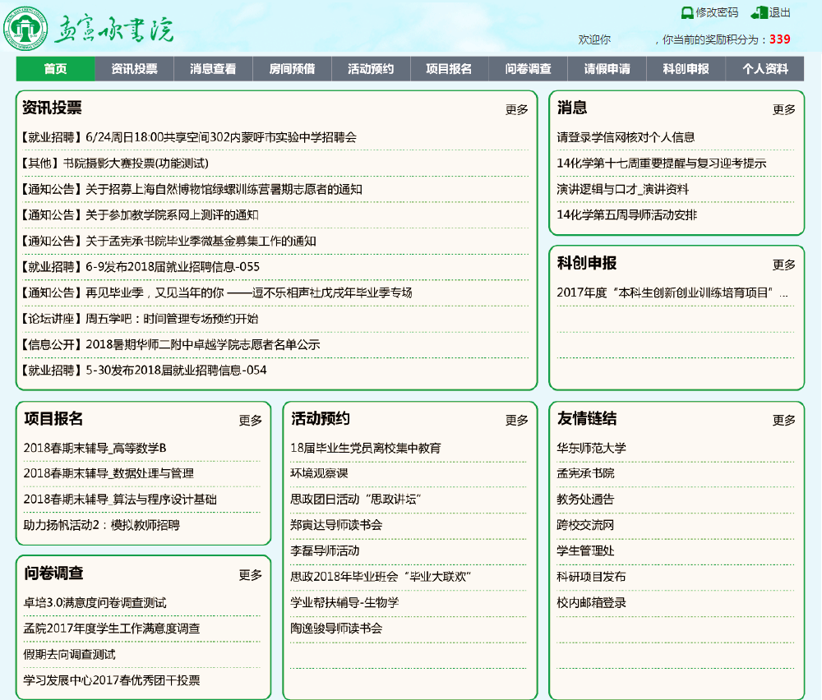Click 更多 in 资讯投票 panel
This screenshot has height=700, width=822.
pos(516,109)
